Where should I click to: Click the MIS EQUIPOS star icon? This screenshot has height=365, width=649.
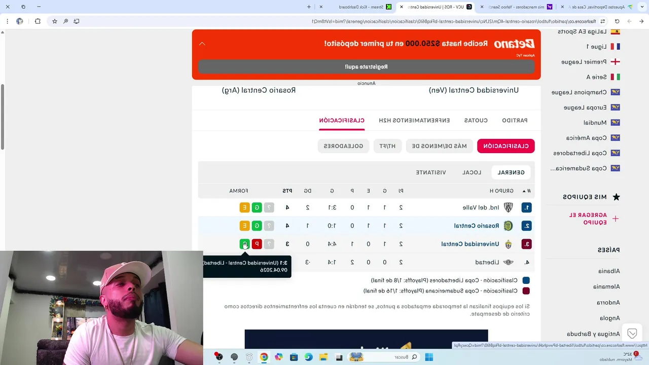click(616, 197)
